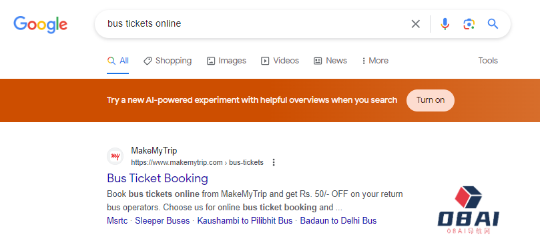
Task: Open the Kaushambi to Pilibhit Bus link
Action: [244, 221]
